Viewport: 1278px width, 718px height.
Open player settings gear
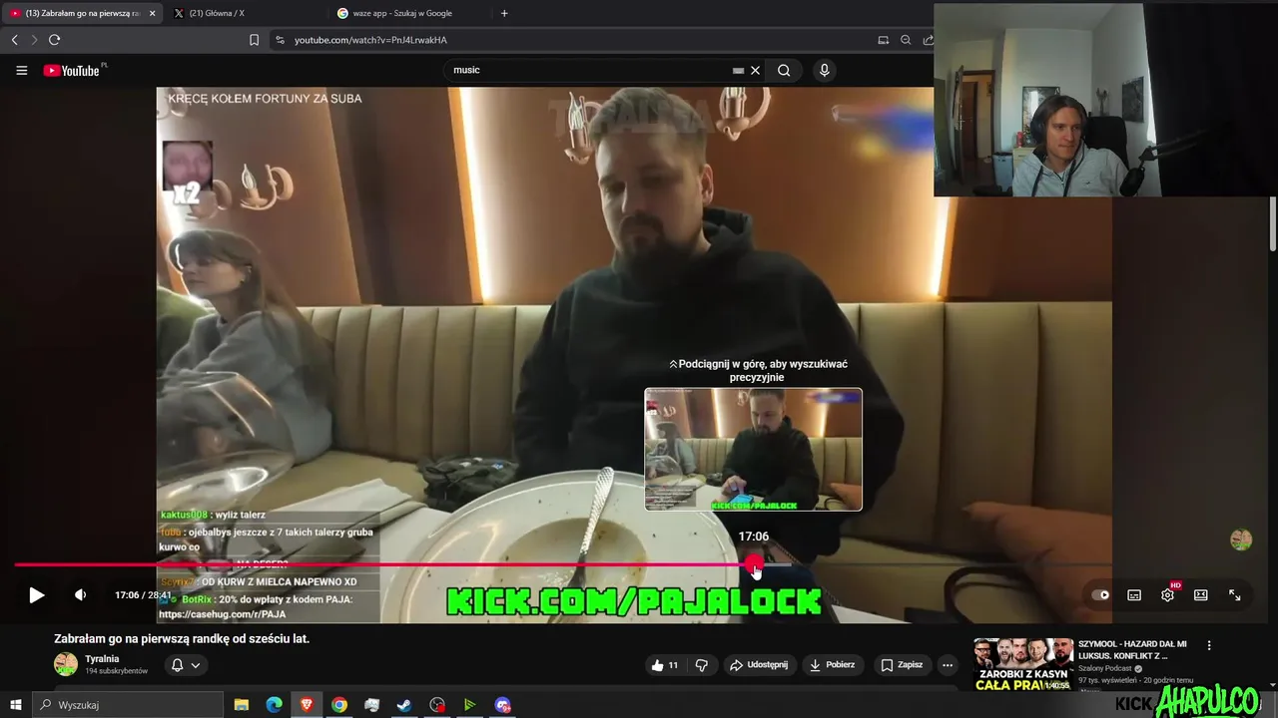[x=1167, y=595]
